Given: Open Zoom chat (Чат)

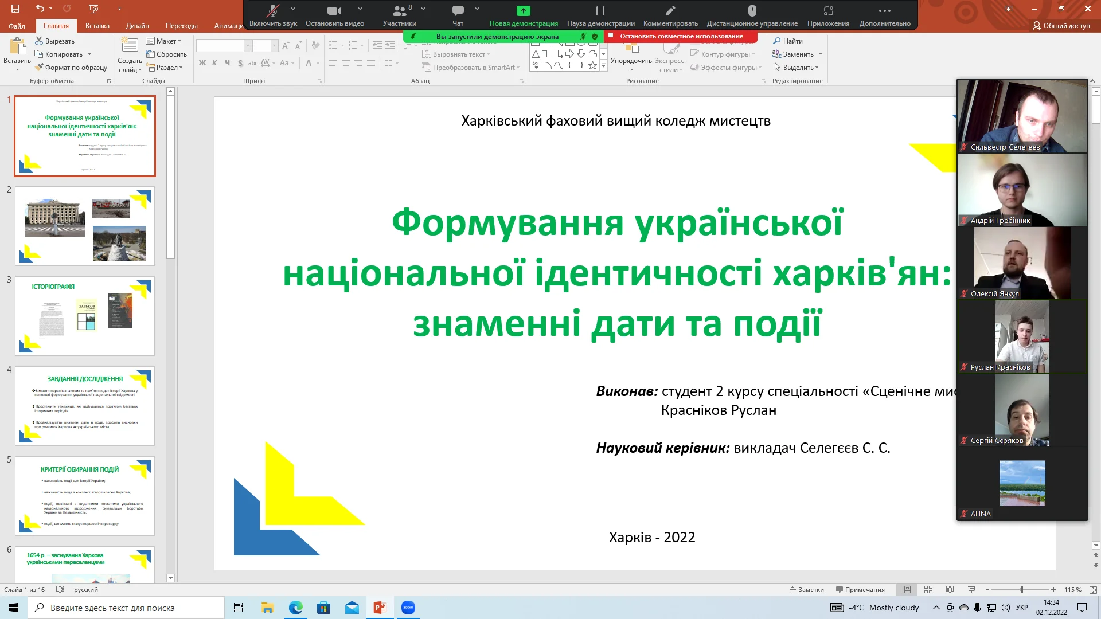Looking at the screenshot, I should point(458,15).
